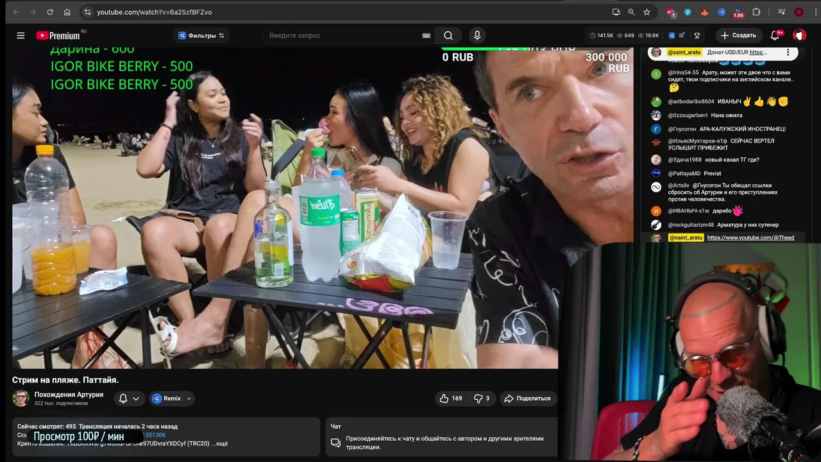Screen dimensions: 821x462
Task: Open the channel avatar below the video
Action: [21, 398]
